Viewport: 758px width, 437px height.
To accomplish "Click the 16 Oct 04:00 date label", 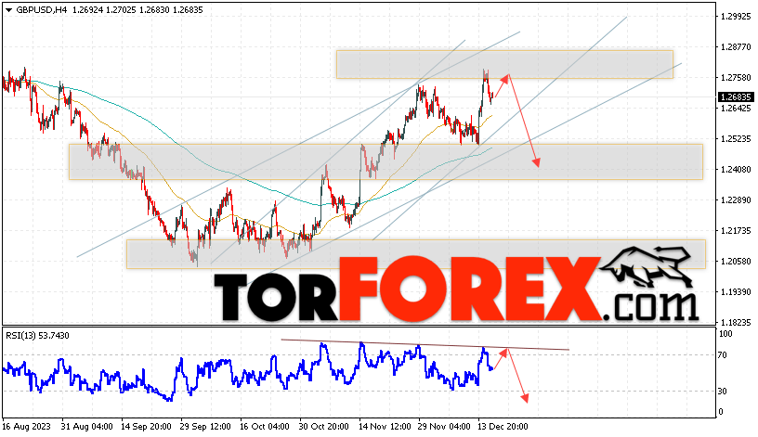I will 265,427.
